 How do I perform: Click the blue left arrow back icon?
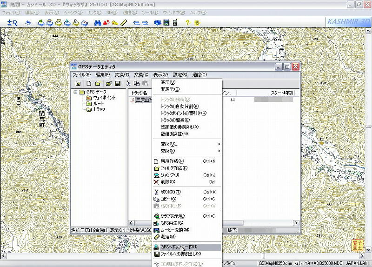tap(136, 23)
